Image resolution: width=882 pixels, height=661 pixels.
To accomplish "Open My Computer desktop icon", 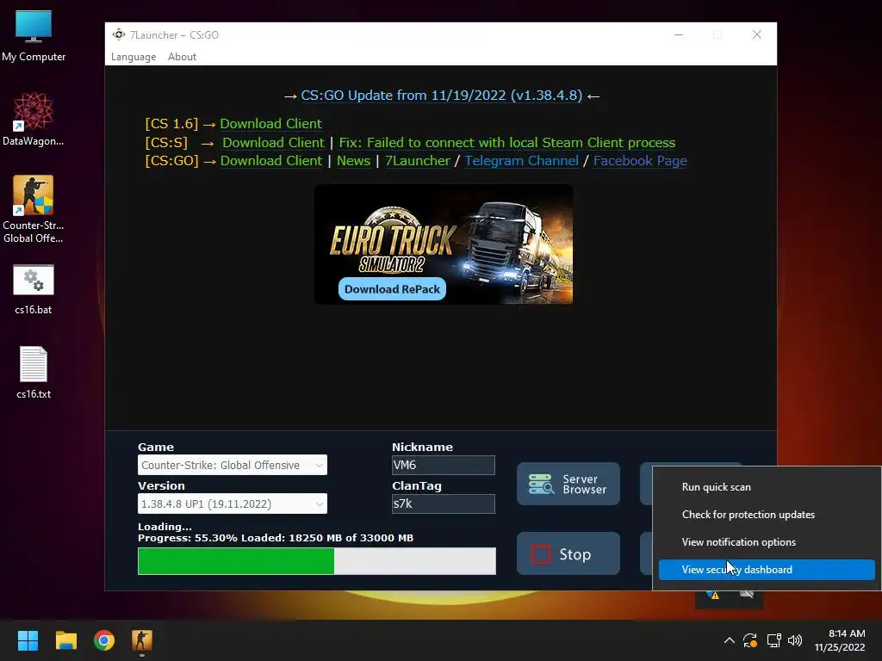I will coord(34,36).
